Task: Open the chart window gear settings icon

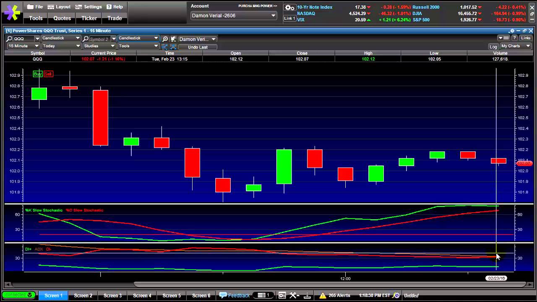Action: [511, 31]
